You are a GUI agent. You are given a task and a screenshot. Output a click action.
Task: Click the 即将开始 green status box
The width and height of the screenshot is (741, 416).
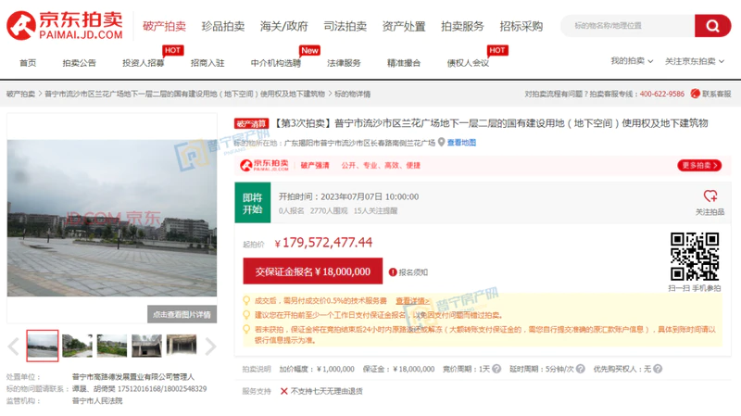tap(252, 203)
